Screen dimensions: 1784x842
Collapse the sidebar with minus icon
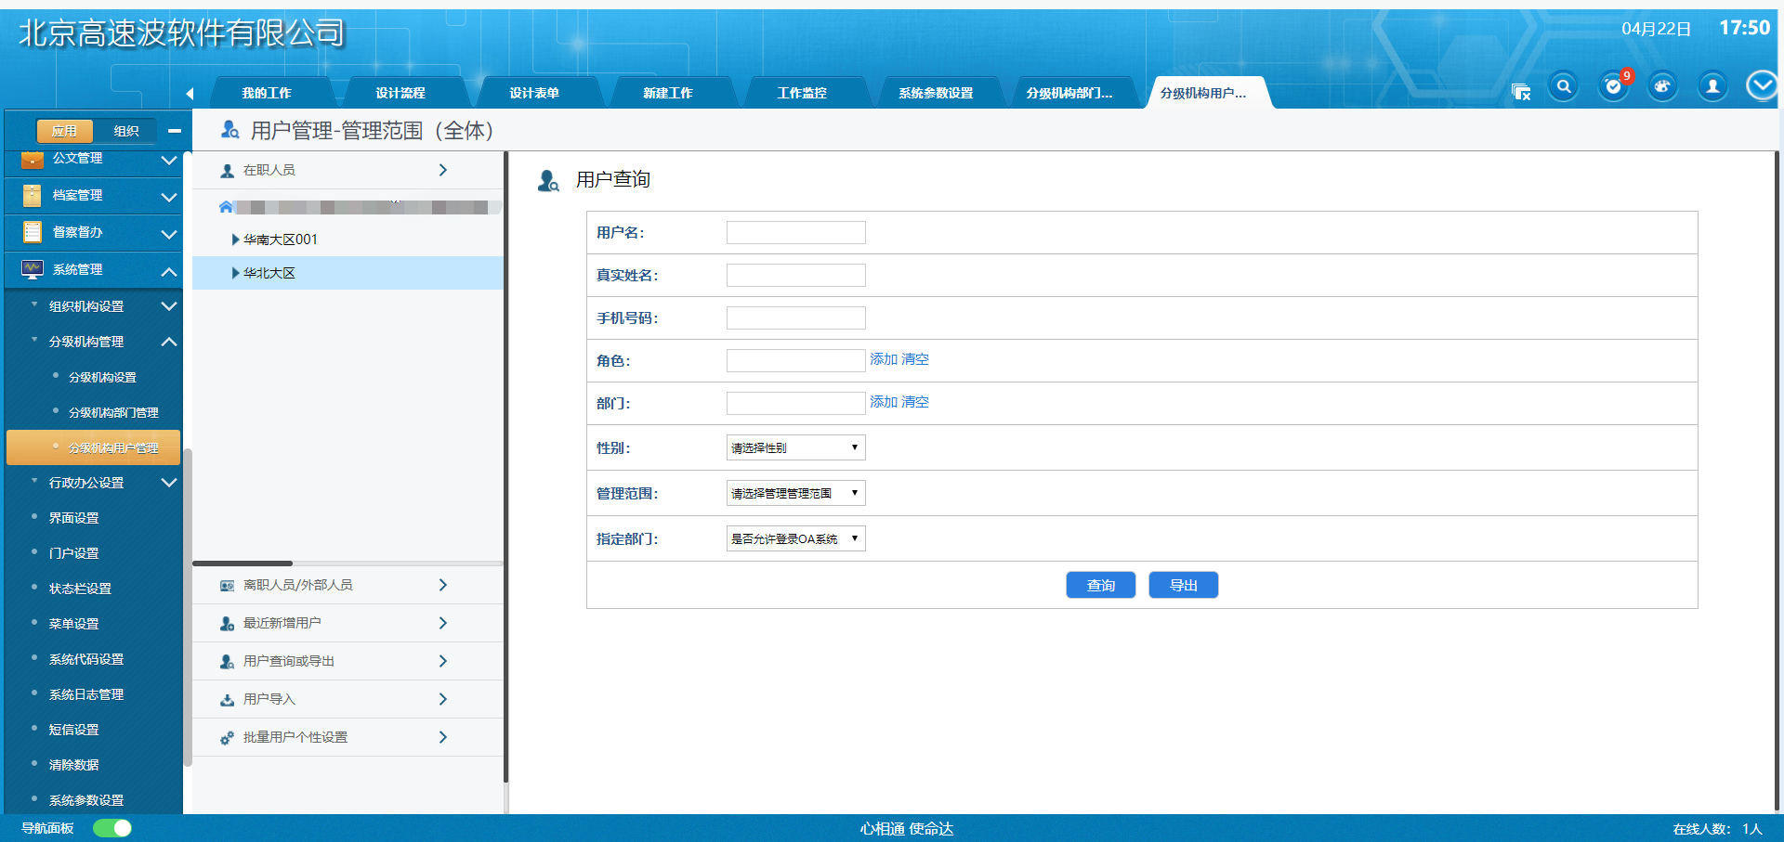click(x=174, y=131)
